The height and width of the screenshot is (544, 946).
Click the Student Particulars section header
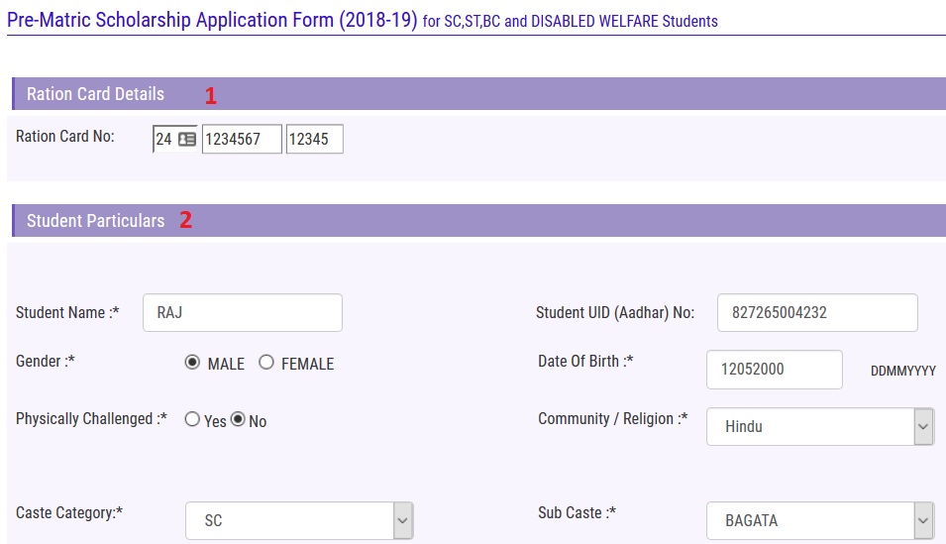(95, 221)
